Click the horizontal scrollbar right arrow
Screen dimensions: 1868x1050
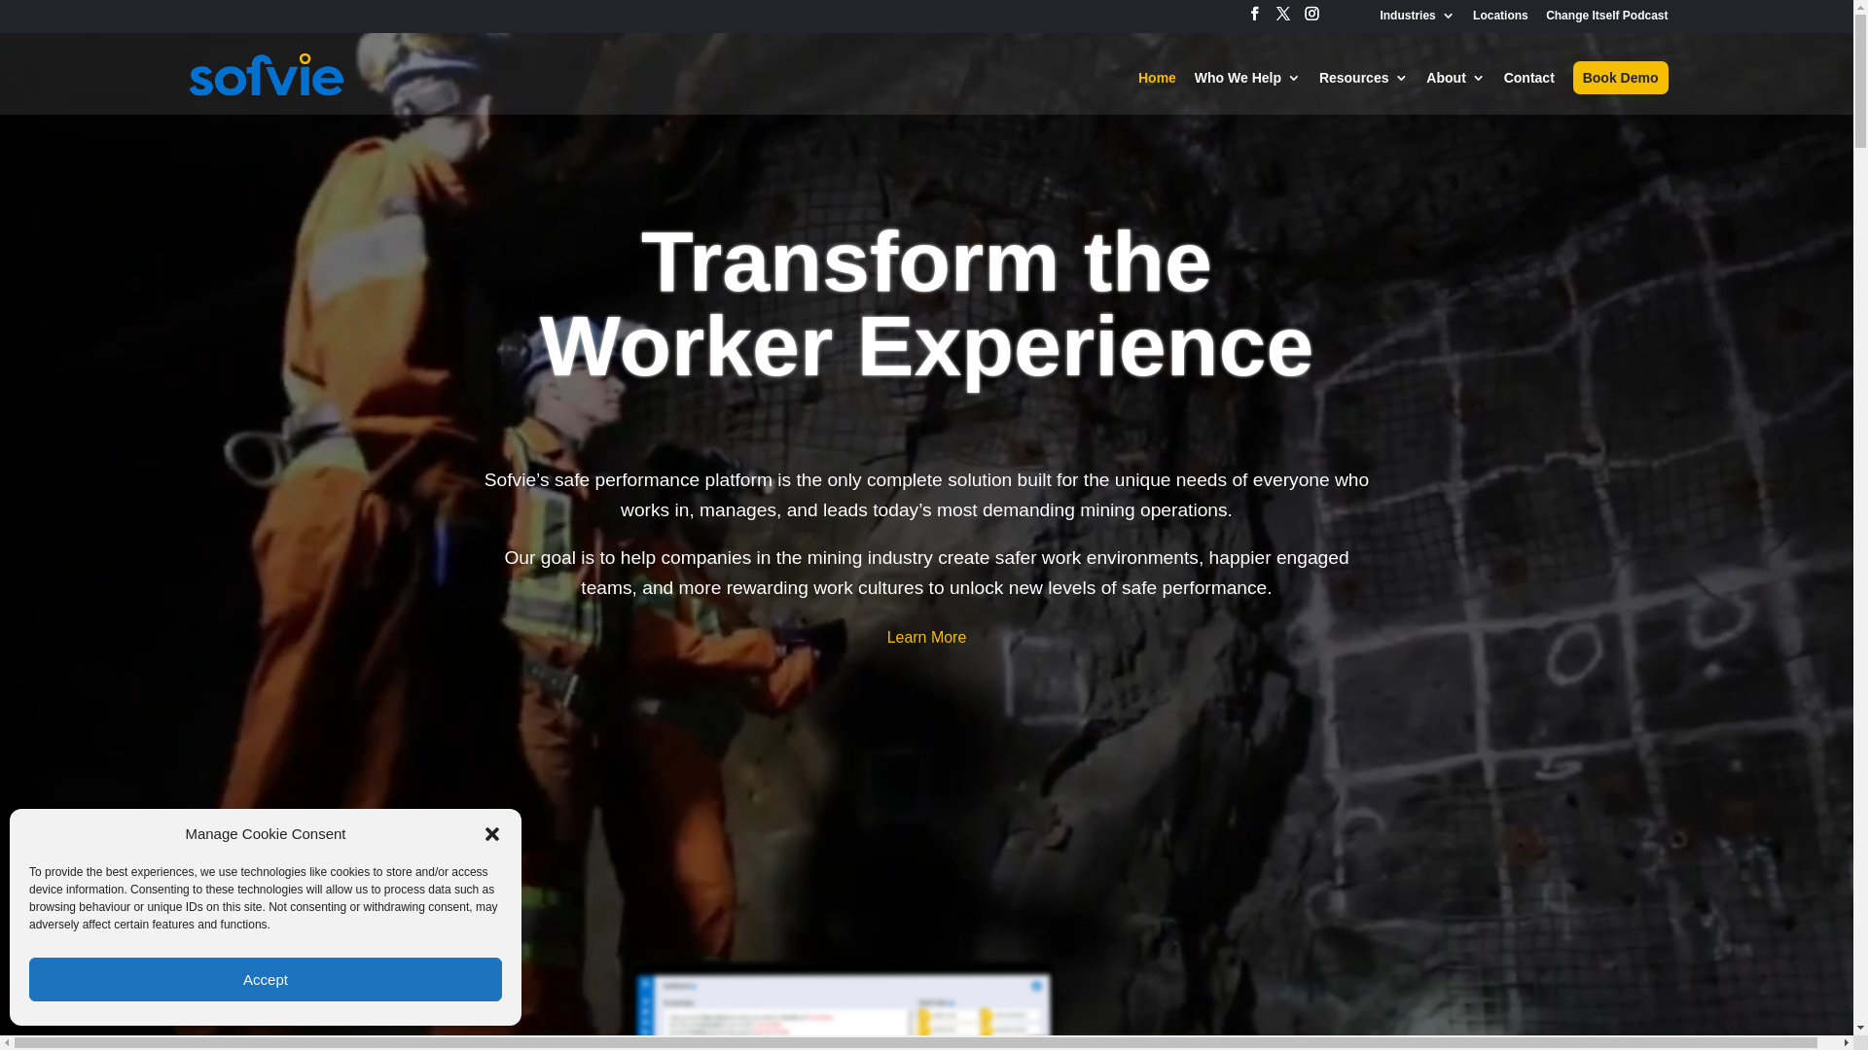[x=1846, y=1043]
